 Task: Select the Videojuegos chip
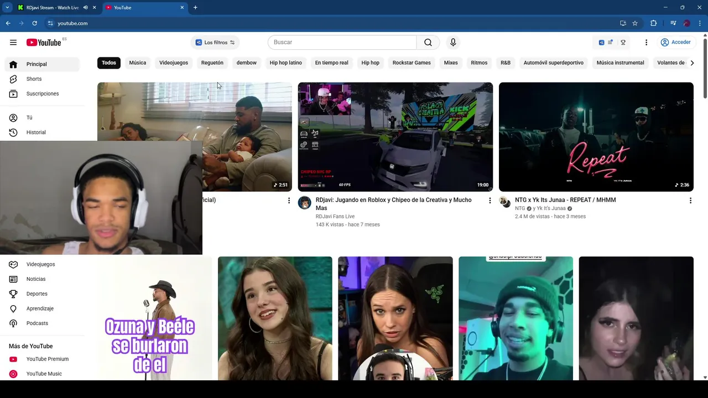tap(174, 63)
